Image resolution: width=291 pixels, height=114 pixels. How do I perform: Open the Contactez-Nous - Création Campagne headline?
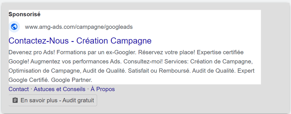click(80, 41)
